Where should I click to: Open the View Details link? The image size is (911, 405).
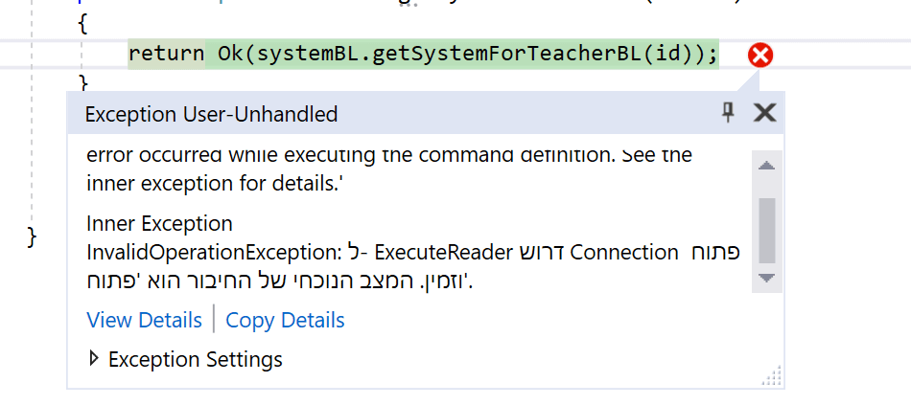[x=145, y=320]
